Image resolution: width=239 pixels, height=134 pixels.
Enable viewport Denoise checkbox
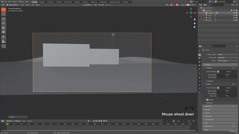(207, 81)
